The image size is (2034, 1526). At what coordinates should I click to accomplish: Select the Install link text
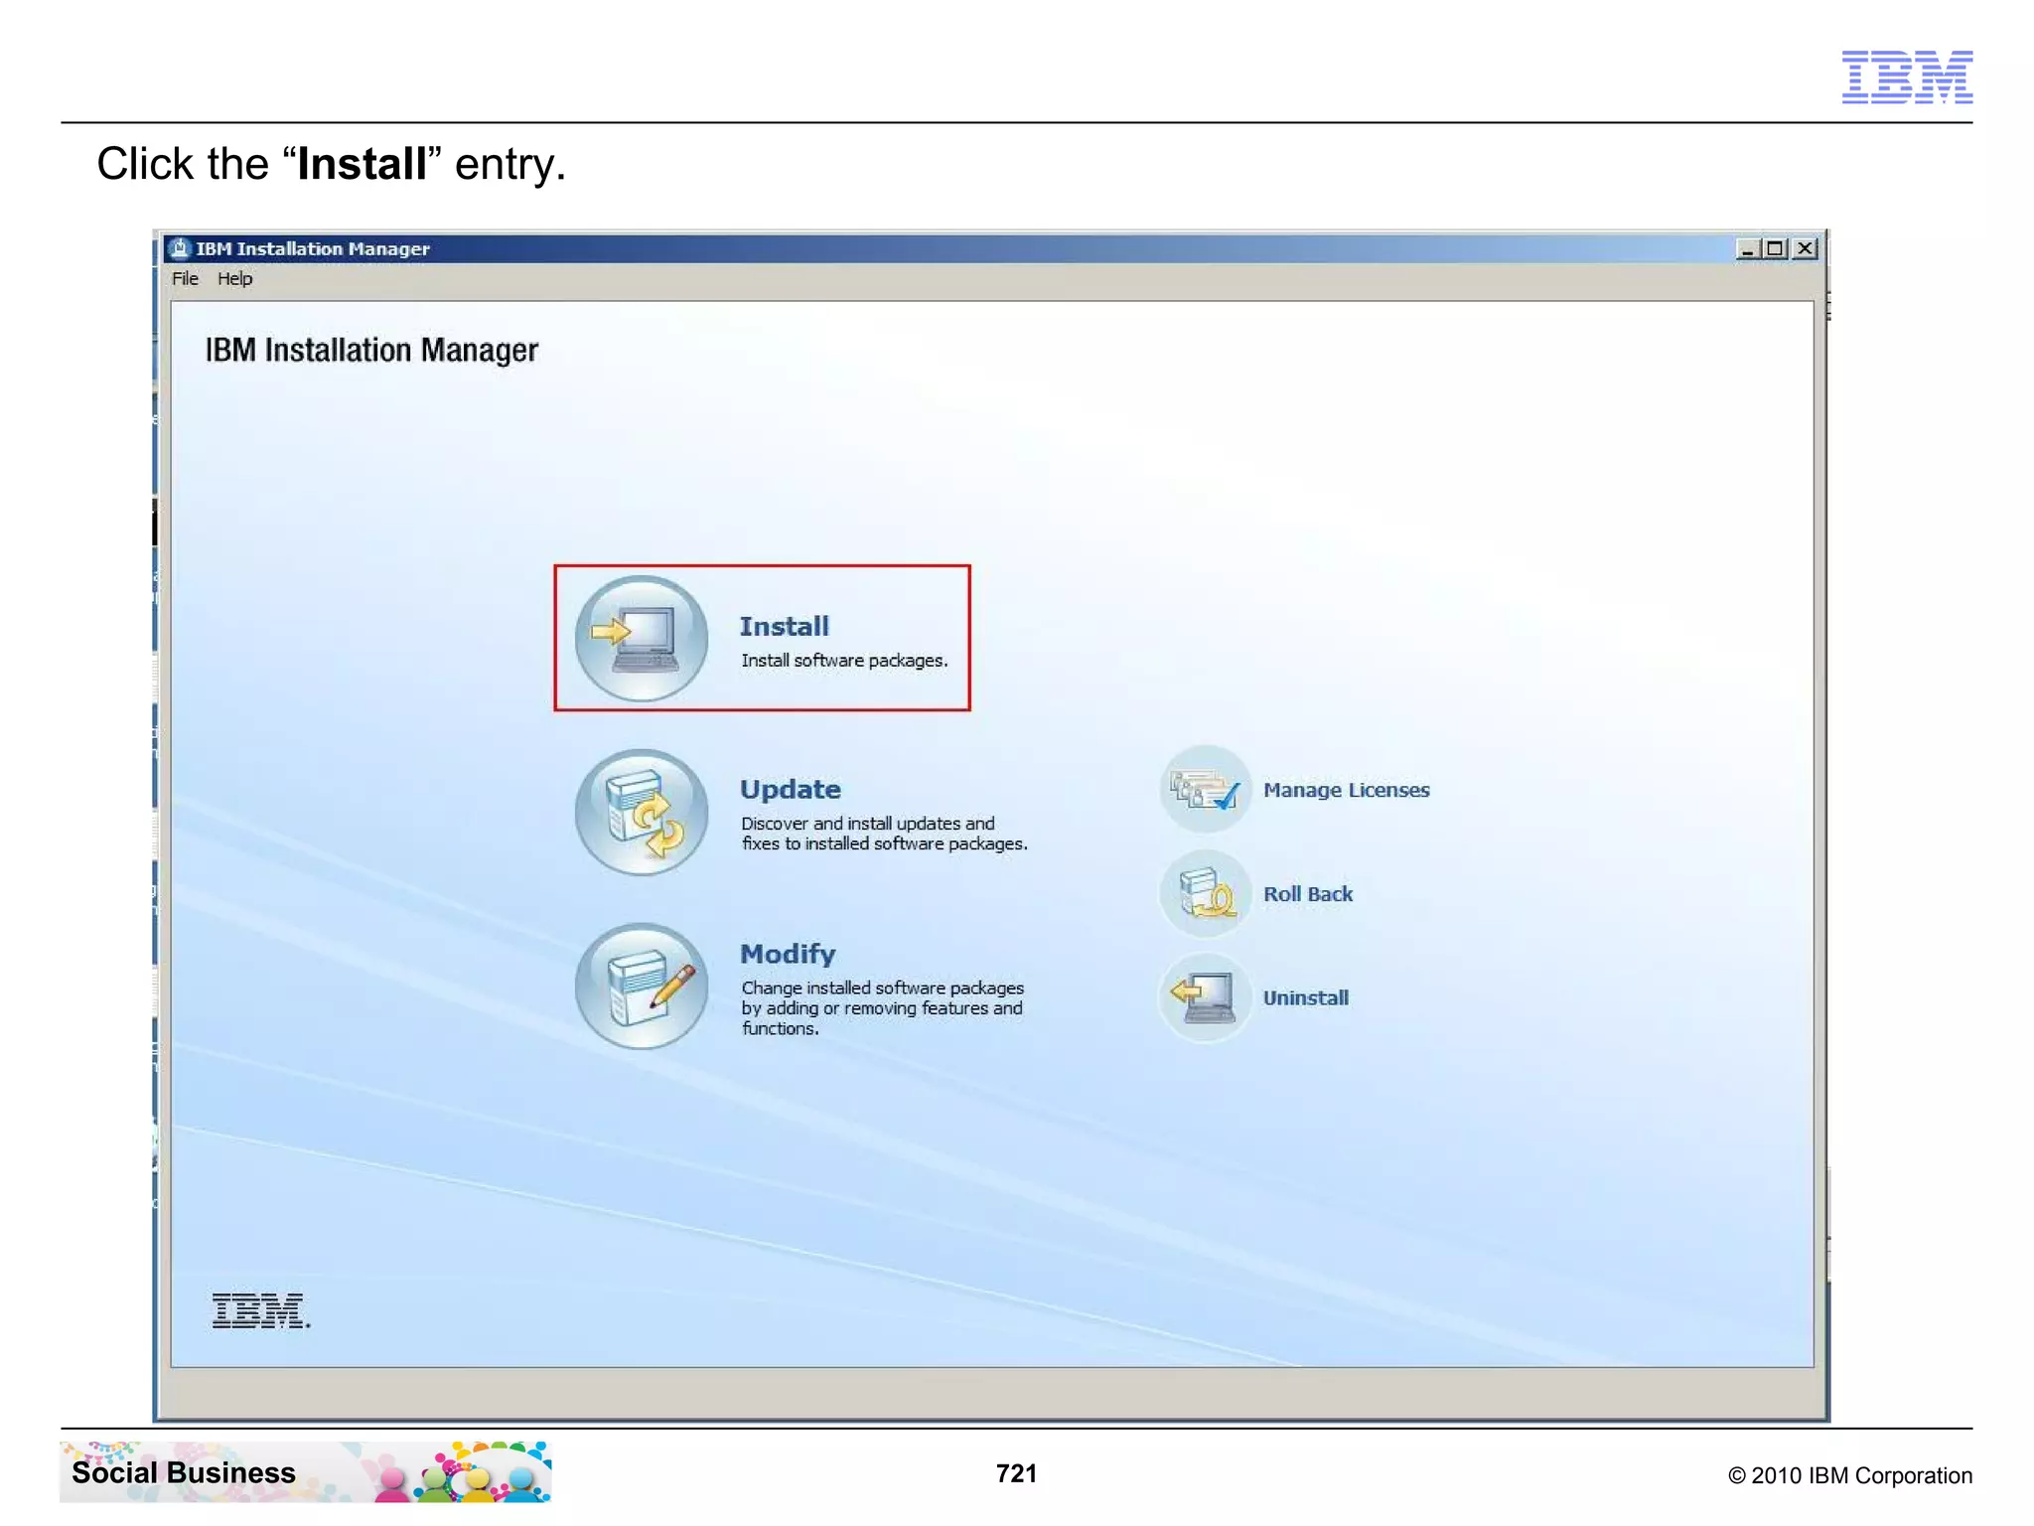pos(784,626)
